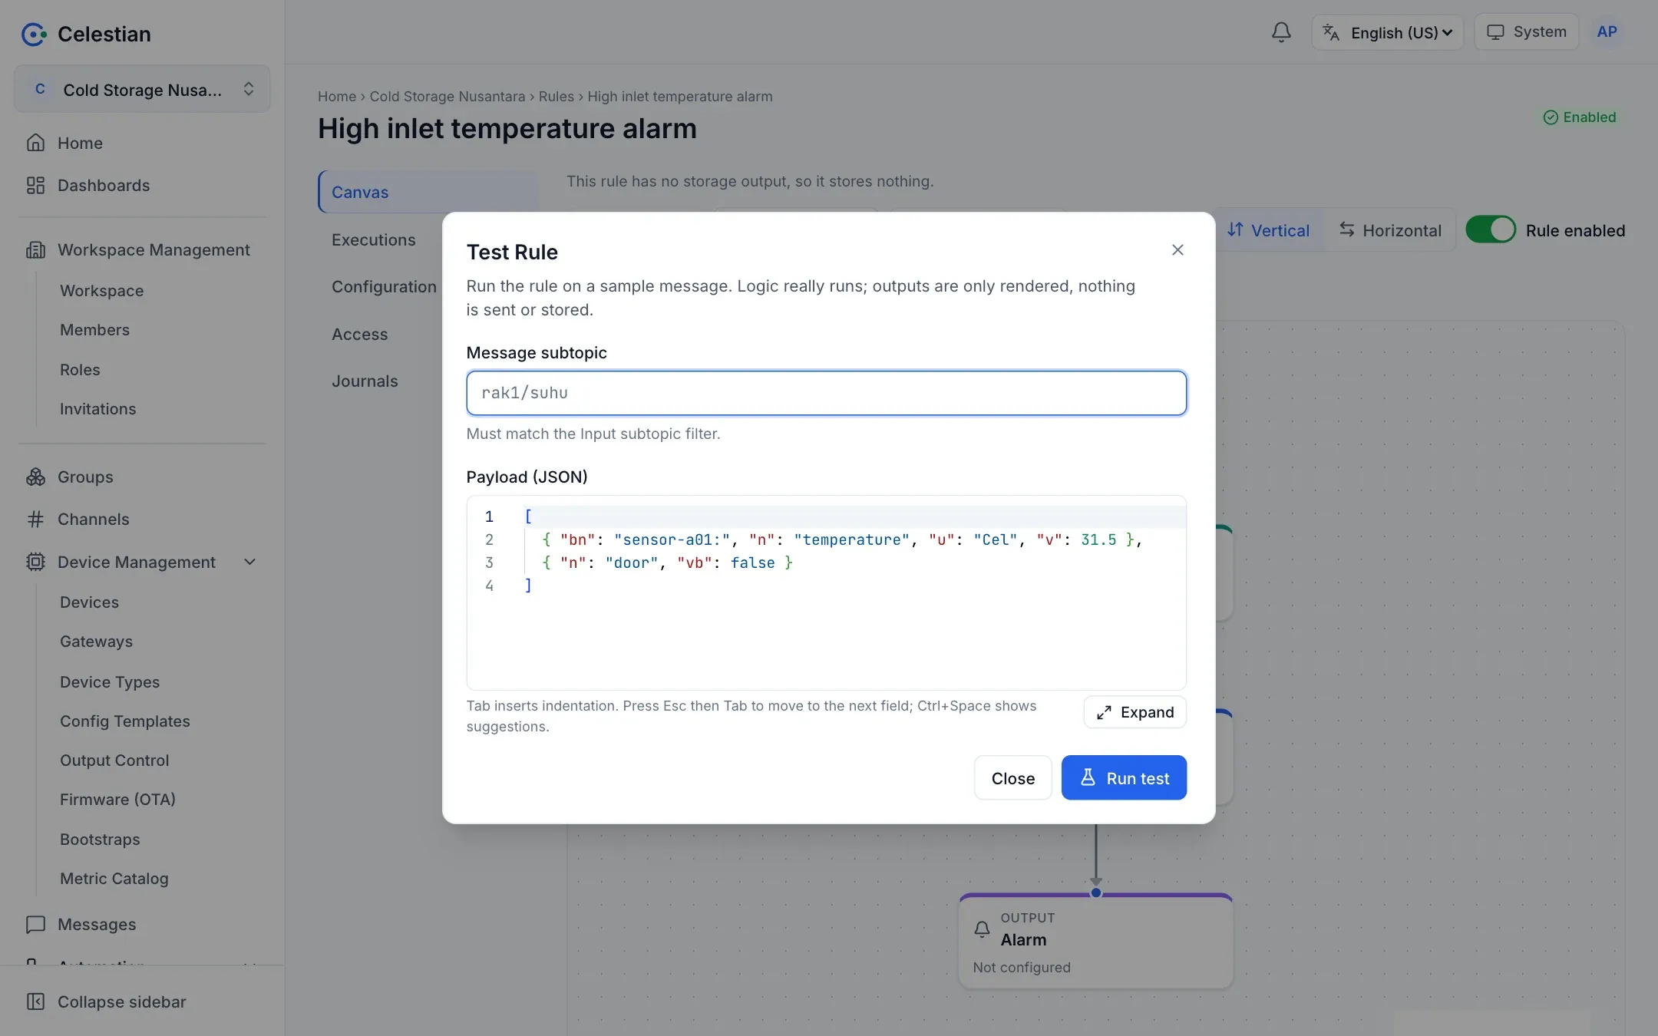Click the Celestian logo icon
This screenshot has width=1658, height=1036.
click(33, 34)
